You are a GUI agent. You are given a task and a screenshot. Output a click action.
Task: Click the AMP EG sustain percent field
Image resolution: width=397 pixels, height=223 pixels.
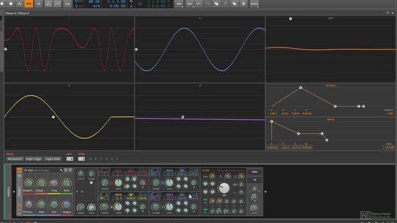click(x=295, y=147)
